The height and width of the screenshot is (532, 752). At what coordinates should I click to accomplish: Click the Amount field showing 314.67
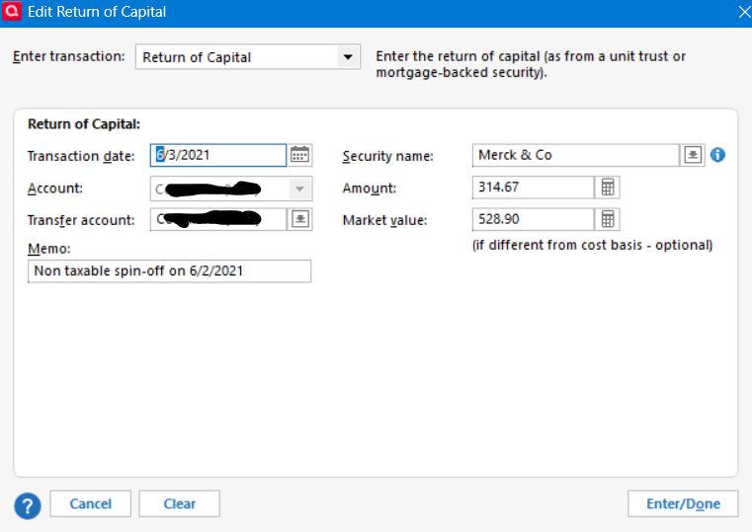[533, 188]
